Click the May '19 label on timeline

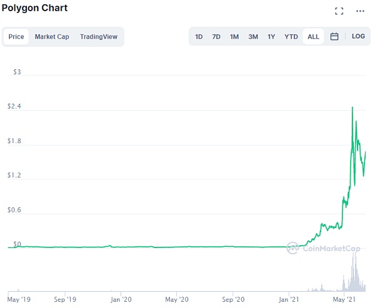(17, 299)
